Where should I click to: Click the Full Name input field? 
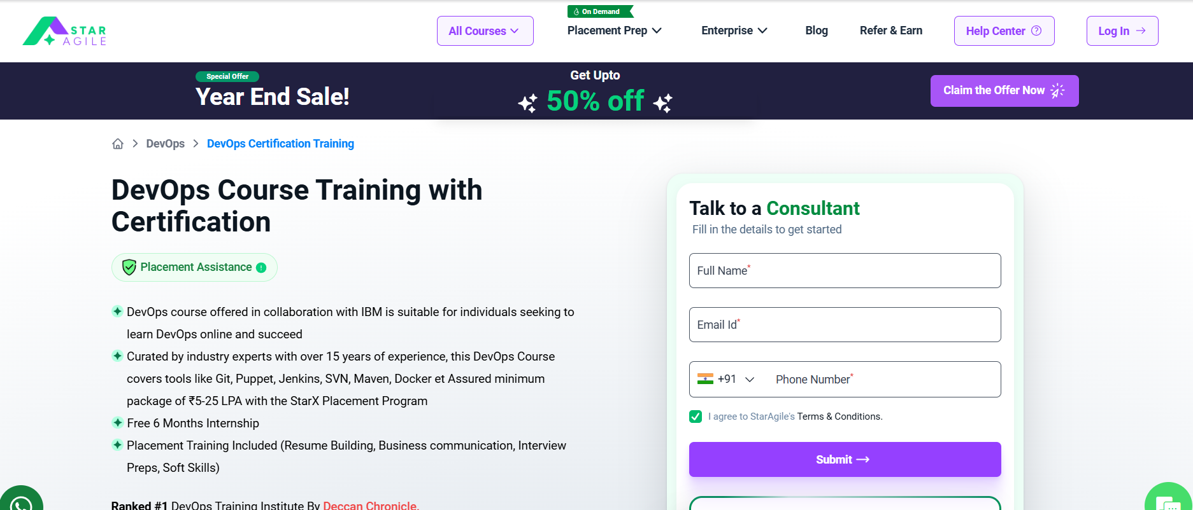[x=845, y=271]
